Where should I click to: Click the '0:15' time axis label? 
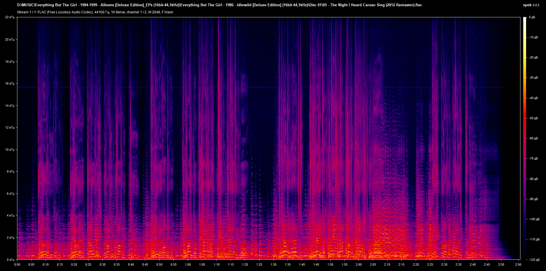coord(60,264)
